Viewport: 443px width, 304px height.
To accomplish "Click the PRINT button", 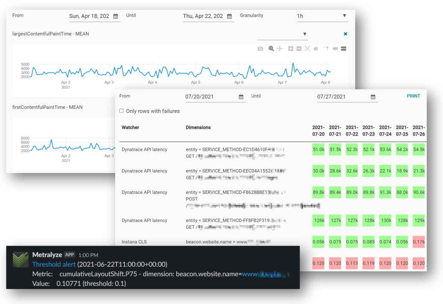I will coord(413,96).
